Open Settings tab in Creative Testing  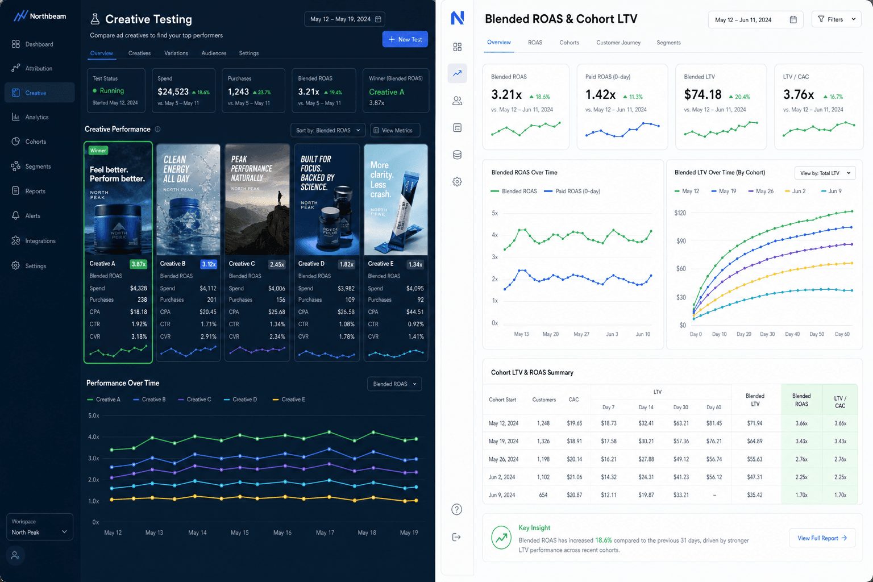tap(248, 53)
